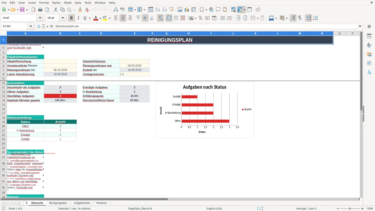375x211 pixels.
Task: Click the Select Function sigma button
Action: pos(44,26)
